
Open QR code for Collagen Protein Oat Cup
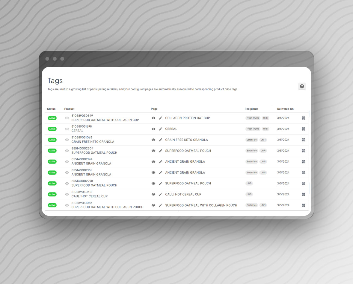click(303, 118)
